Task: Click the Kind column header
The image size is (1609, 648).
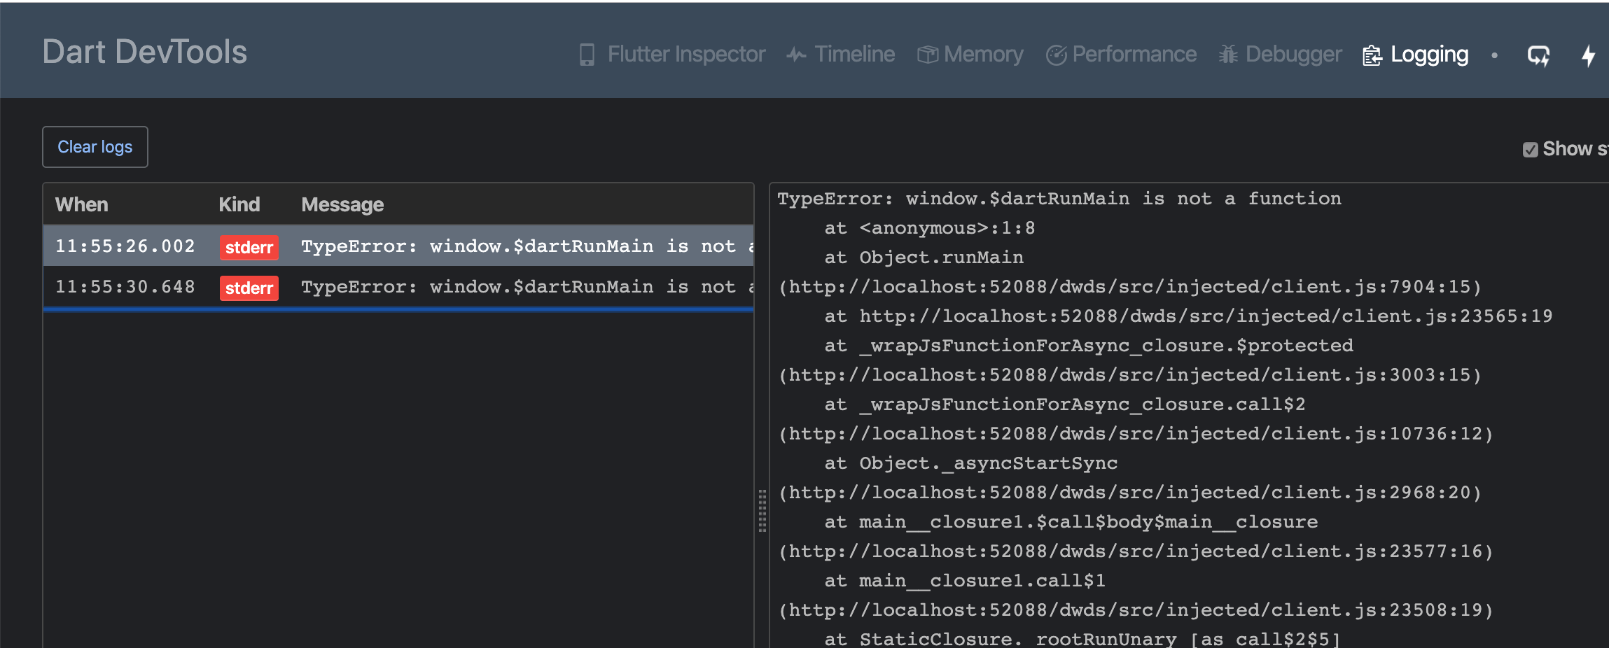Action: [239, 204]
